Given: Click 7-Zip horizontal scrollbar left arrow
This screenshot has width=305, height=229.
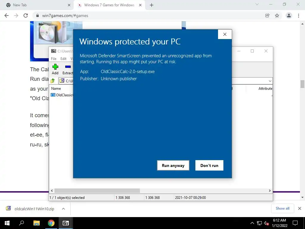Looking at the screenshot, I should [x=52, y=191].
